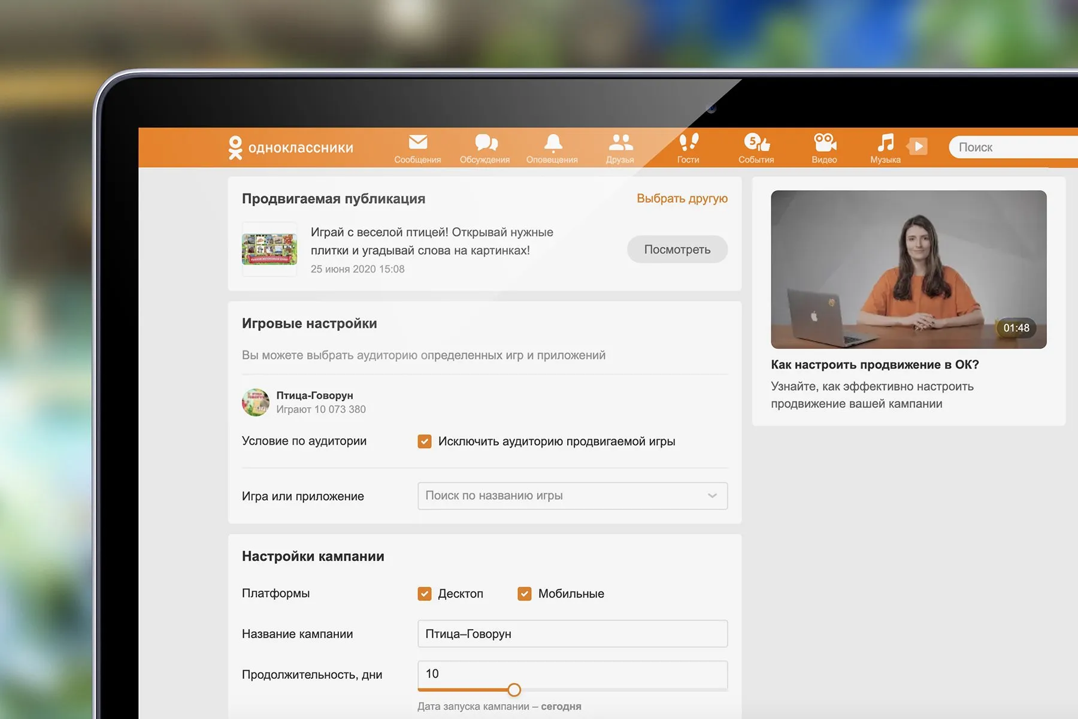Play the promotion tutorial video

tap(909, 270)
